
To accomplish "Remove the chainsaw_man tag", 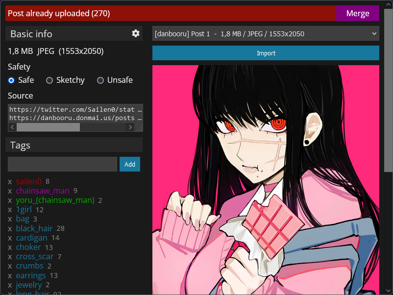I will pos(10,191).
